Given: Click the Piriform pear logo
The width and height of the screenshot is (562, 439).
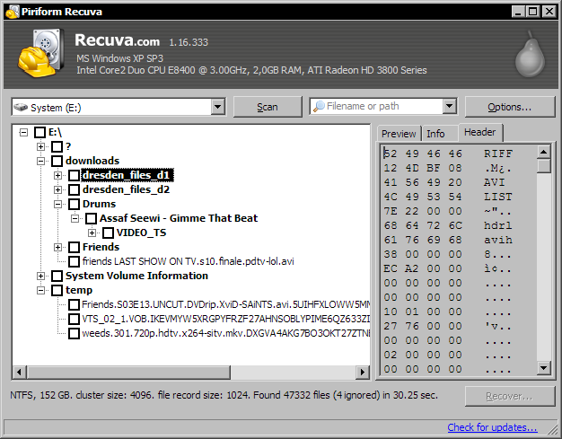Looking at the screenshot, I should (530, 54).
